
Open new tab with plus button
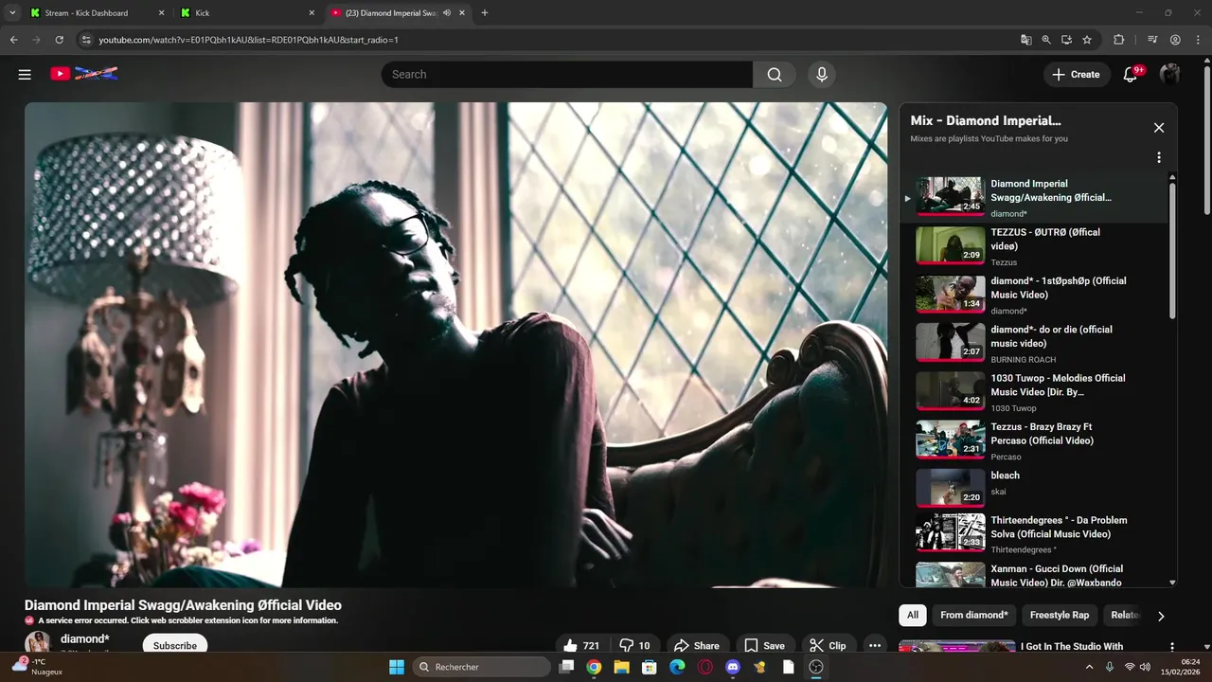[485, 13]
